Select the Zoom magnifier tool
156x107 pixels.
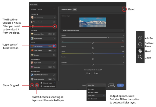(x=140, y=57)
